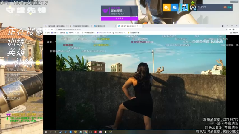Open the Apps bookmarks shortcut
Screen dimensions: 239x134
(x=47, y=33)
